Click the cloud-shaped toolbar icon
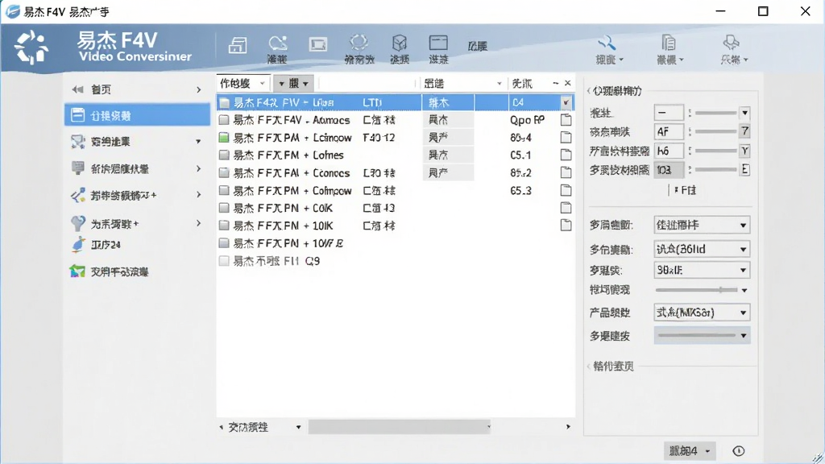Screen dimensions: 825x464 (277, 43)
